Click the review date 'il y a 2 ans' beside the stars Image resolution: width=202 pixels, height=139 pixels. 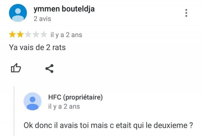point(66,35)
